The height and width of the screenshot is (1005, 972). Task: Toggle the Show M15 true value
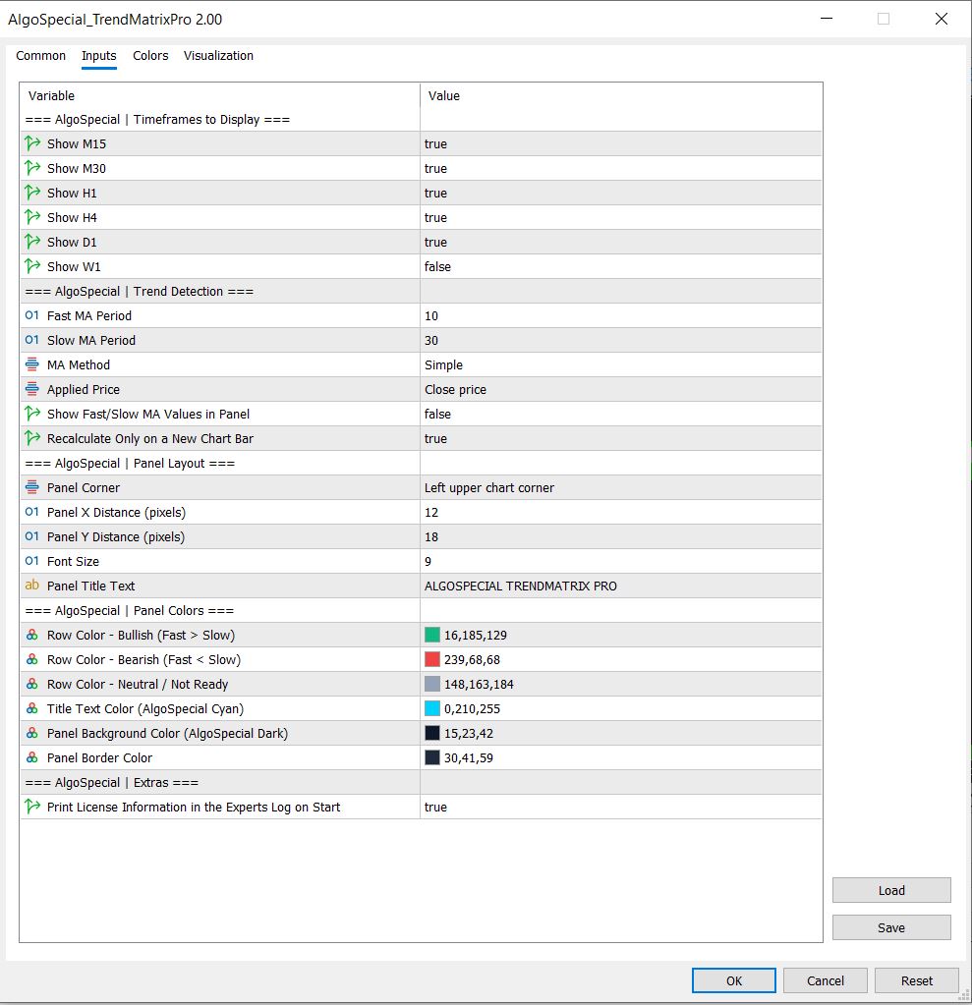click(x=620, y=143)
